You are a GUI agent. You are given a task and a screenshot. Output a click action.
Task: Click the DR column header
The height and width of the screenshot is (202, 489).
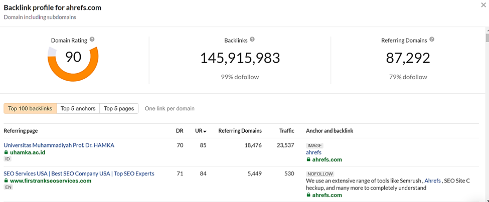click(180, 131)
